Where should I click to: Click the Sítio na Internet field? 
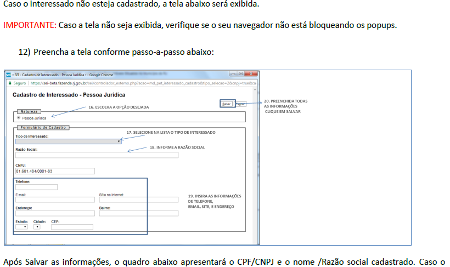coord(138,200)
